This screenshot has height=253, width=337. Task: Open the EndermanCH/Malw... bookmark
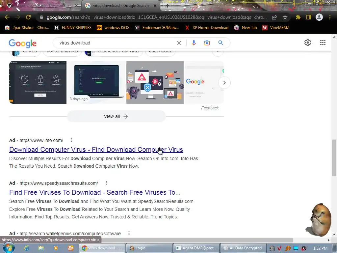coord(157,28)
